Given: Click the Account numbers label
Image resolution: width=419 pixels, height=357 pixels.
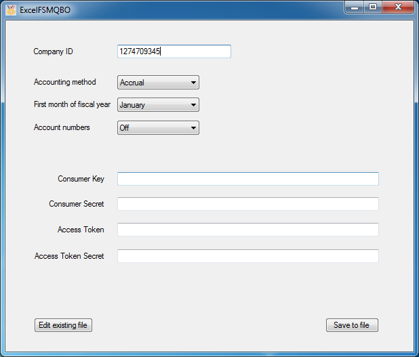Looking at the screenshot, I should [62, 127].
